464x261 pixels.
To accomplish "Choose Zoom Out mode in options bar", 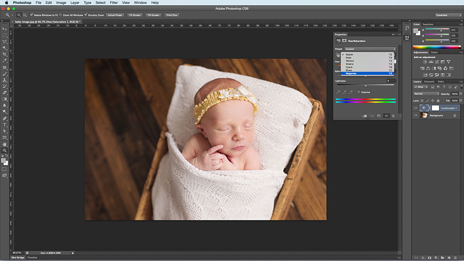I will 25,15.
